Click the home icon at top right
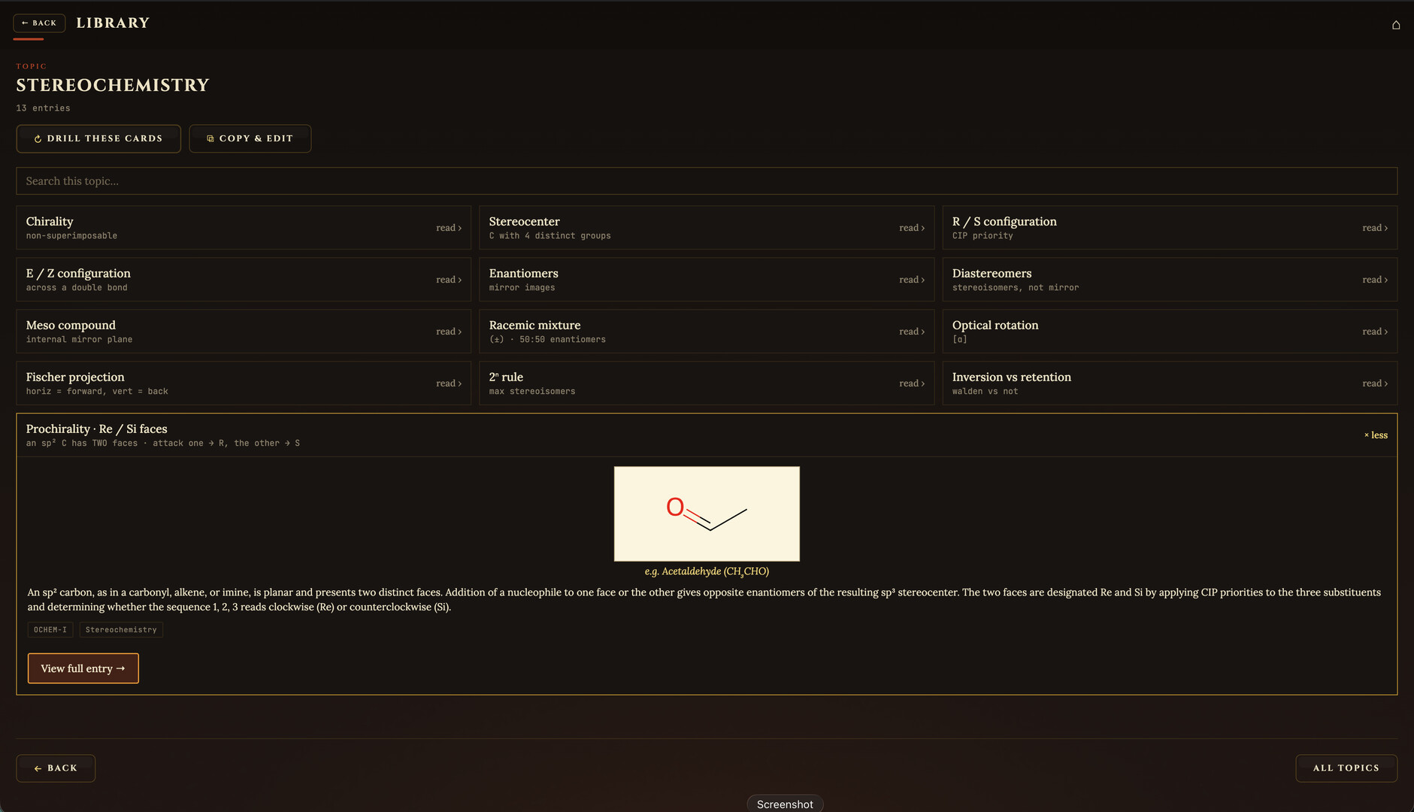The width and height of the screenshot is (1414, 812). click(x=1396, y=25)
